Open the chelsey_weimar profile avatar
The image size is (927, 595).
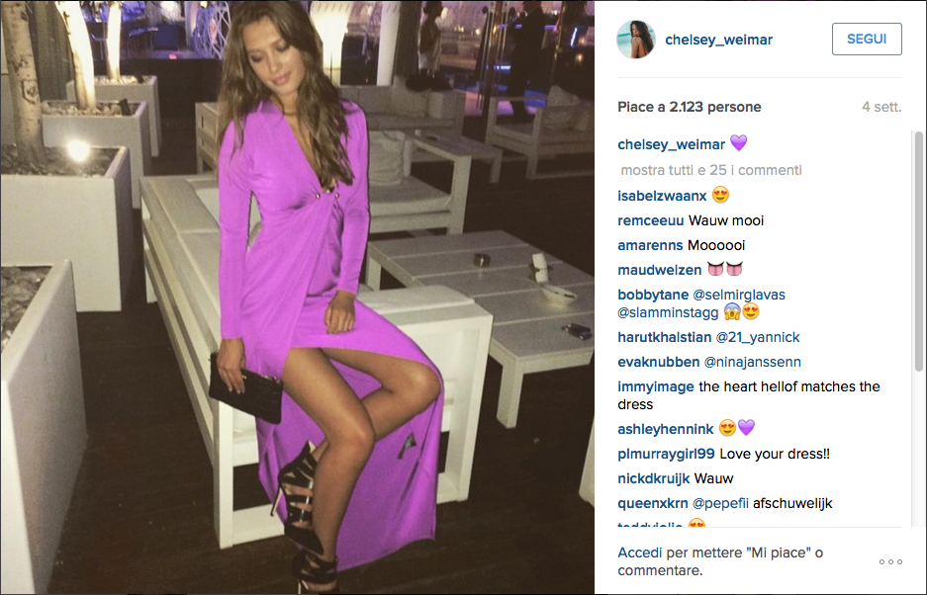pyautogui.click(x=635, y=40)
